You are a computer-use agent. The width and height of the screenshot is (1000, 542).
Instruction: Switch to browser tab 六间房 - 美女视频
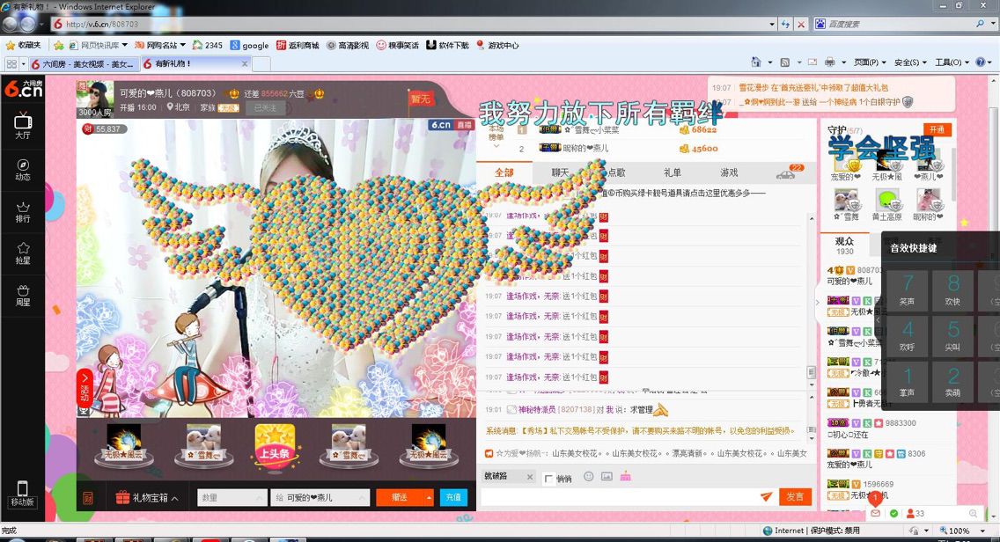click(83, 63)
